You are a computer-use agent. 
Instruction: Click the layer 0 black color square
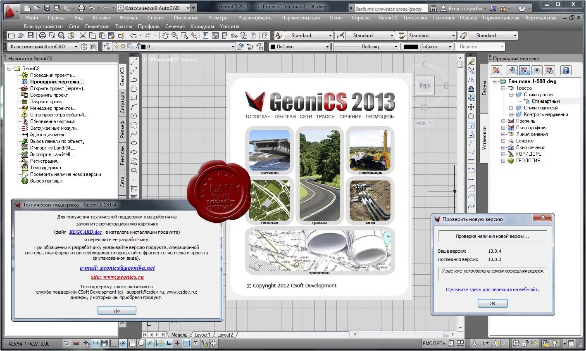click(143, 47)
